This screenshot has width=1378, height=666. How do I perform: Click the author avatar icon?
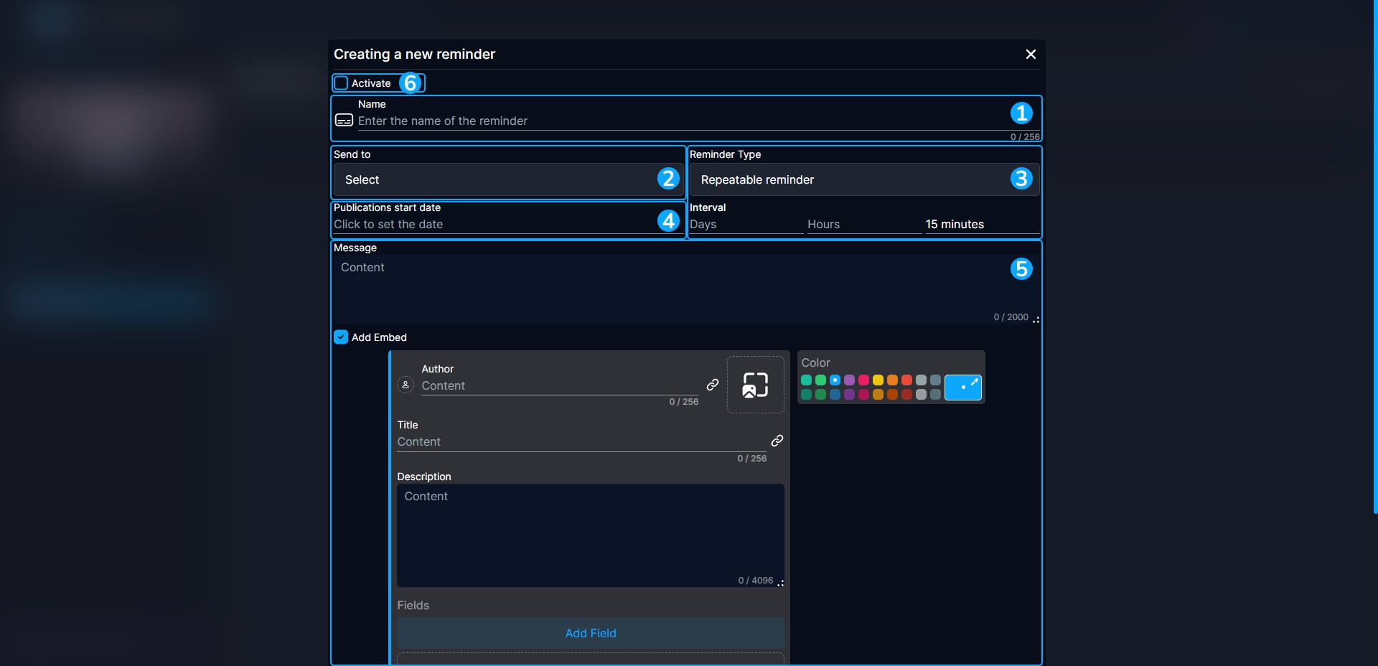tap(406, 385)
